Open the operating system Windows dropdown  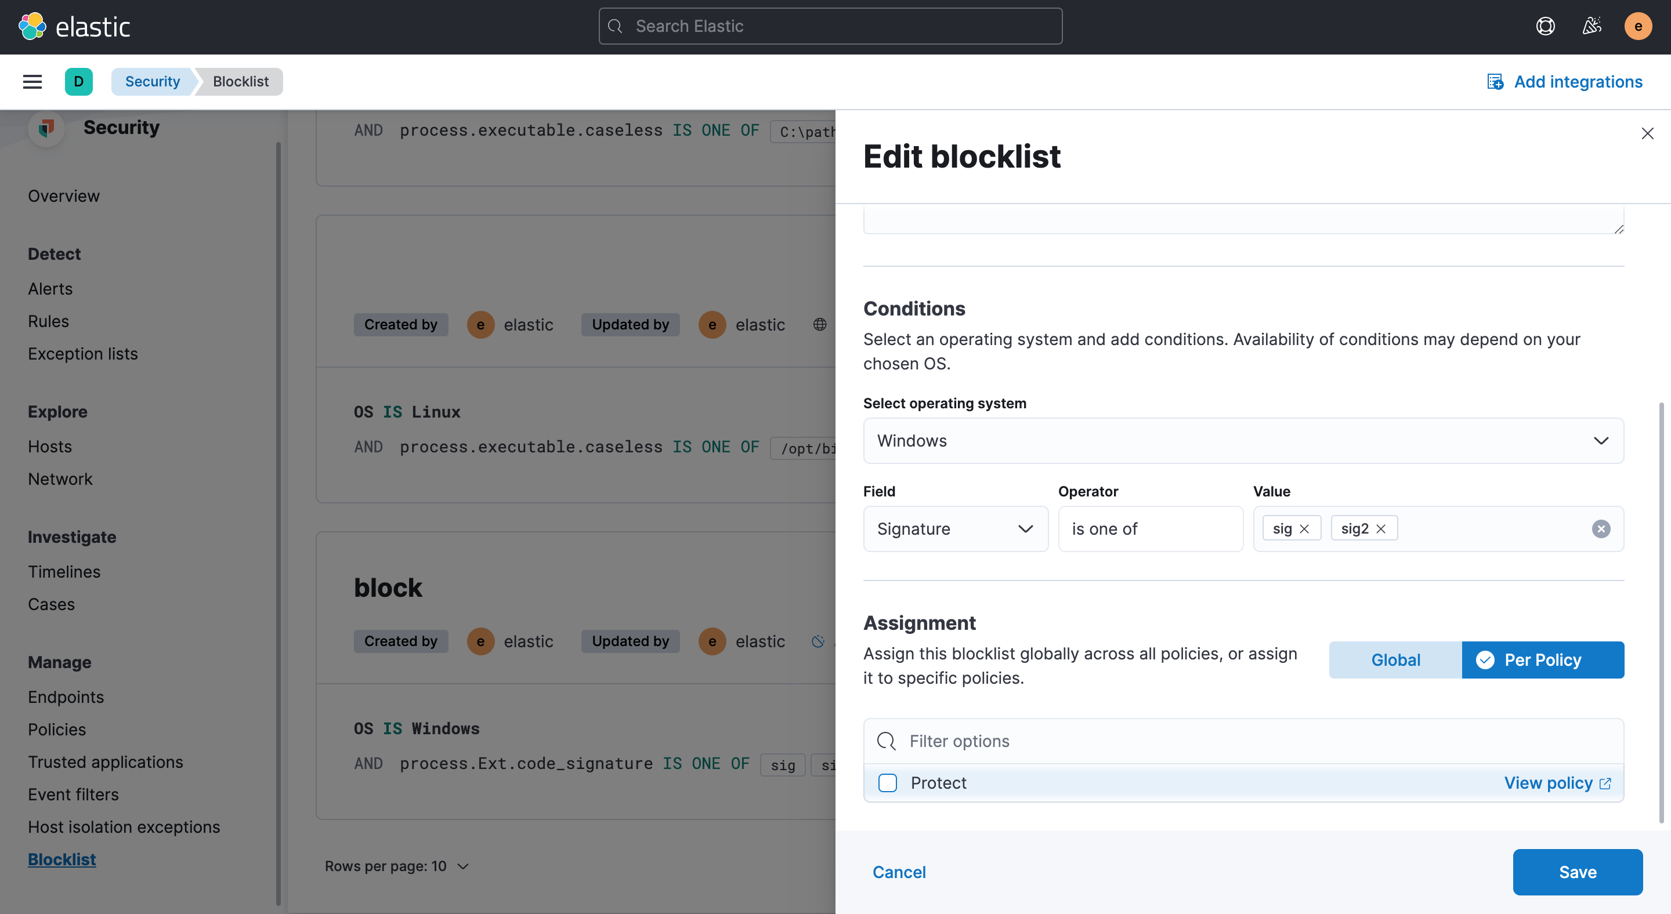pyautogui.click(x=1243, y=441)
